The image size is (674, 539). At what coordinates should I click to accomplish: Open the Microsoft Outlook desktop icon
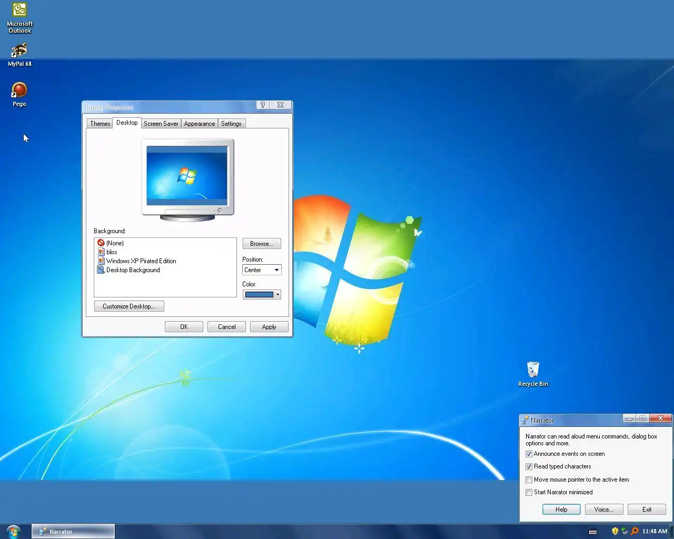click(x=19, y=17)
